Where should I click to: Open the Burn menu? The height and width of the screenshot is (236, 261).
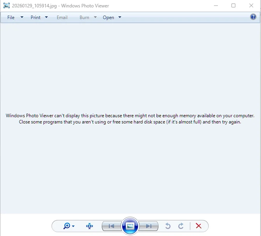tap(84, 18)
